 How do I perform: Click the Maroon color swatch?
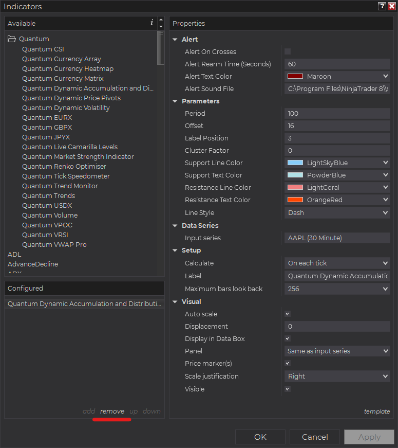(x=295, y=76)
